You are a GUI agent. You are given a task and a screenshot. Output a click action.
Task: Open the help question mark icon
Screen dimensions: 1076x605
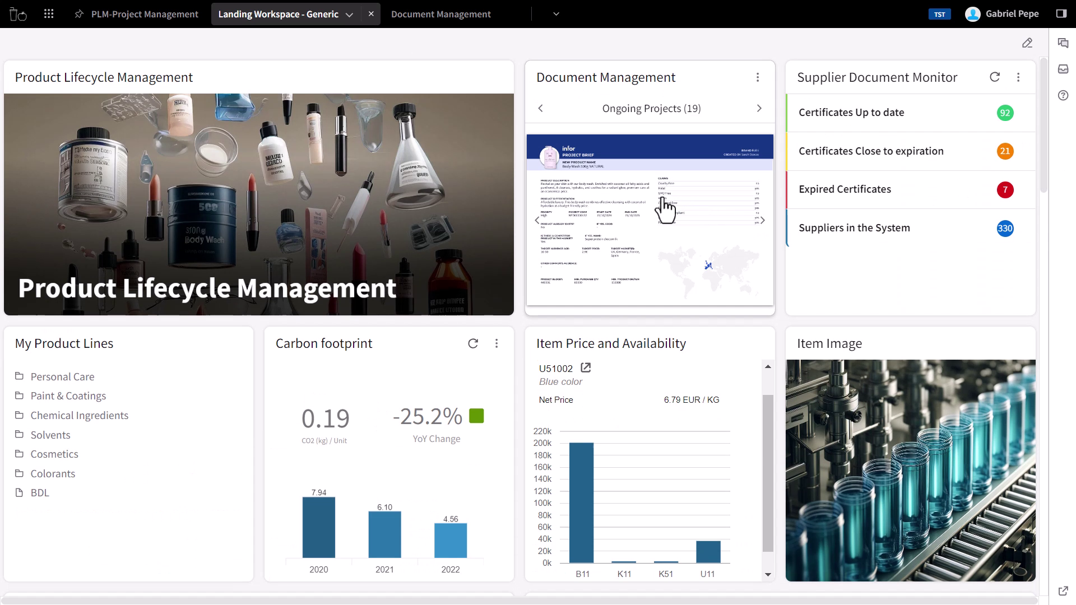[1063, 95]
